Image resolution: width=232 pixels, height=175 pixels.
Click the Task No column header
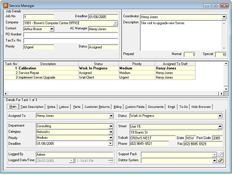(11, 64)
